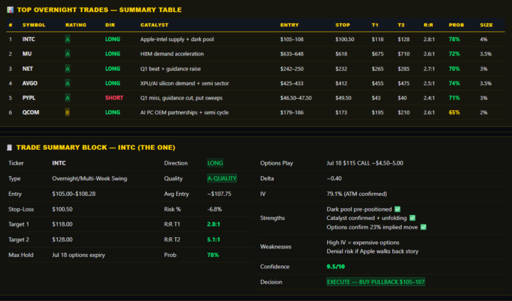The image size is (512, 301).
Task: Click the A rating badge in the PYPL row
Action: 68,98
